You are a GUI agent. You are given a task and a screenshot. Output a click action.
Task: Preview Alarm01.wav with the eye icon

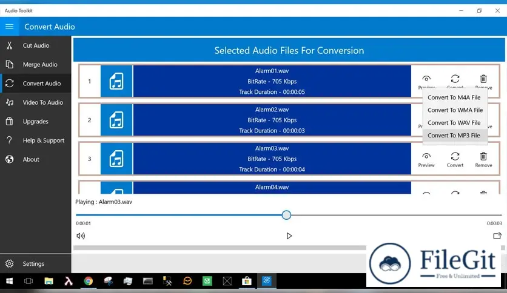[x=426, y=79]
